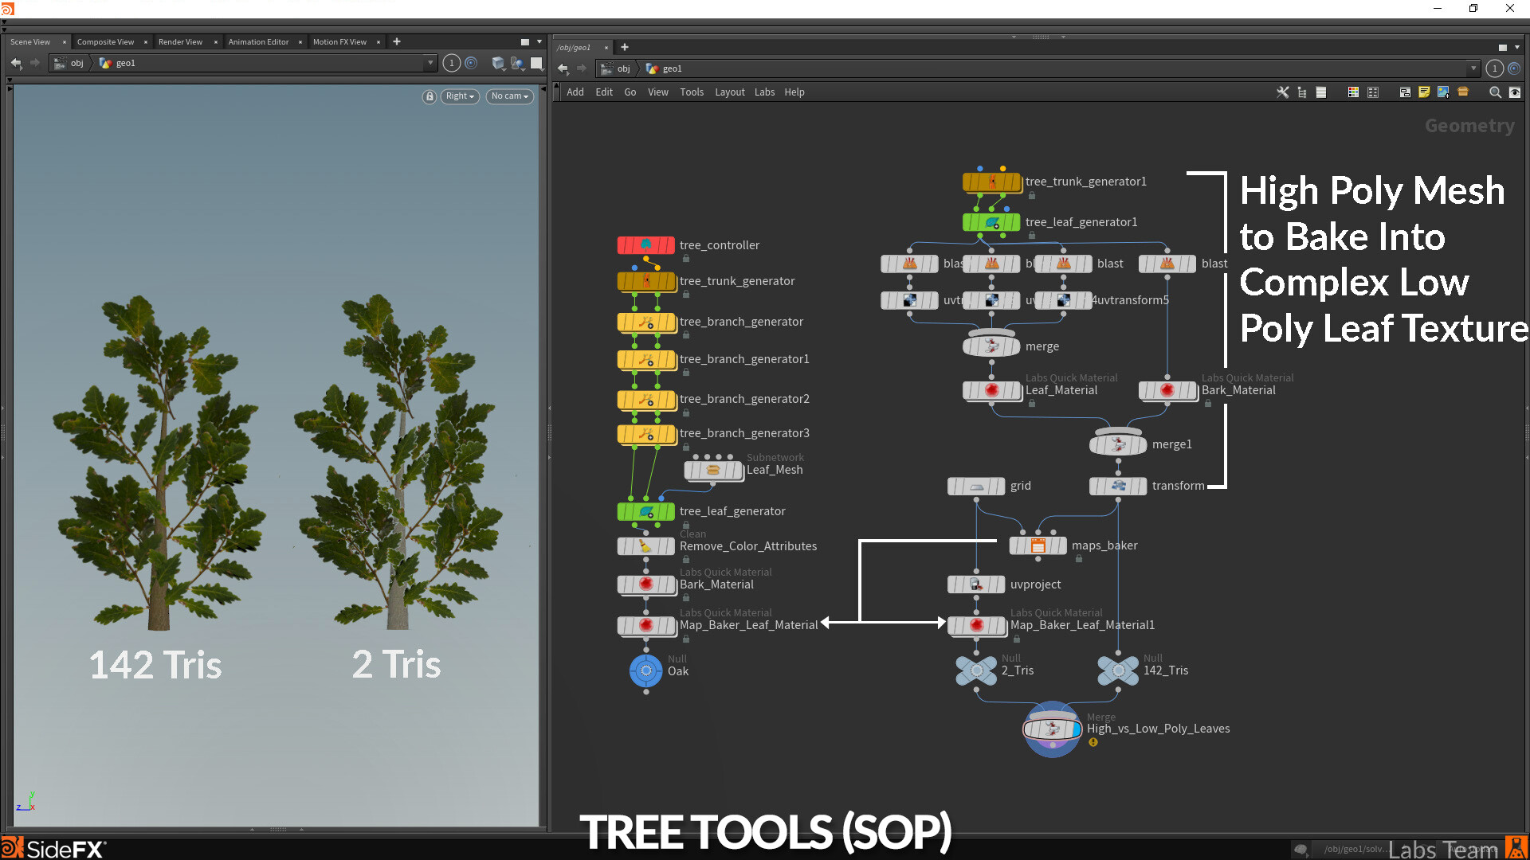
Task: Open the Tools menu in the network editor
Action: (691, 92)
